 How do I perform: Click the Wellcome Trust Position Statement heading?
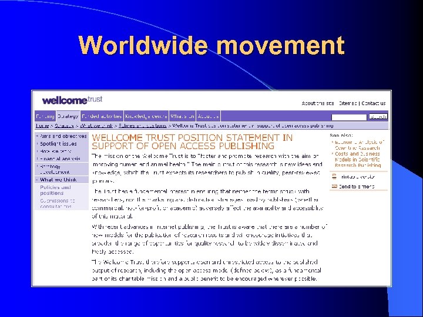point(192,142)
